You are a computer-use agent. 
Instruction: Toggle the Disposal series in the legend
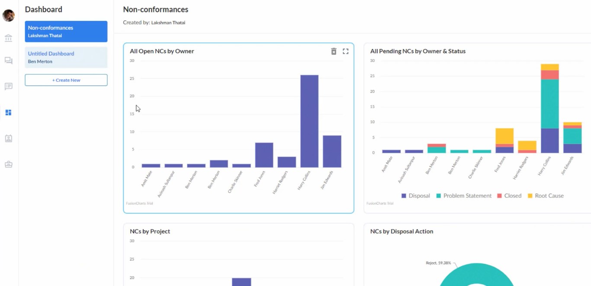[x=415, y=196]
